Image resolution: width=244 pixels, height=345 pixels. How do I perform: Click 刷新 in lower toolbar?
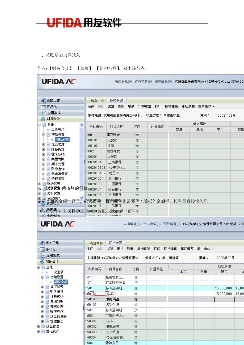(130, 249)
